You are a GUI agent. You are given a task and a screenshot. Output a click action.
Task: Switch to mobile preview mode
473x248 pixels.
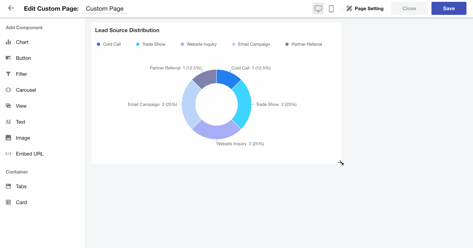[331, 9]
